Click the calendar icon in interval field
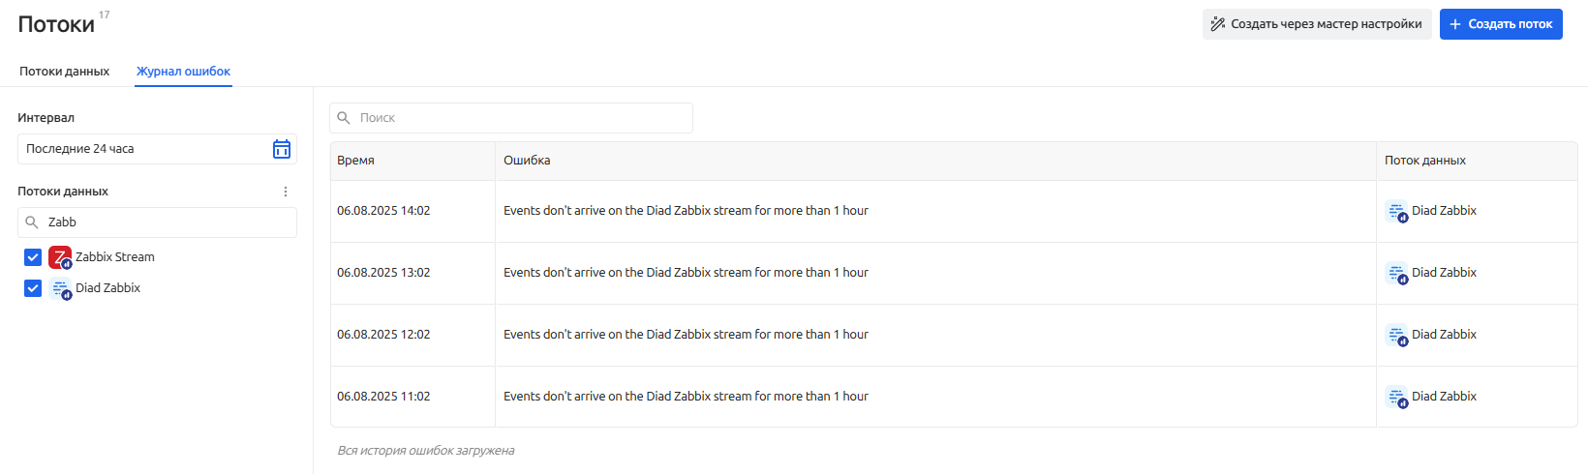 click(282, 149)
